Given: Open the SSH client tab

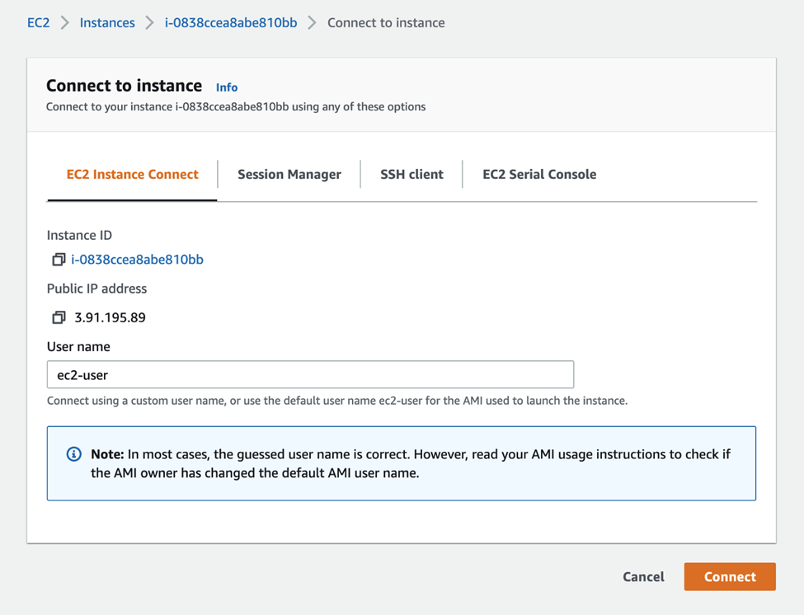Looking at the screenshot, I should coord(411,175).
